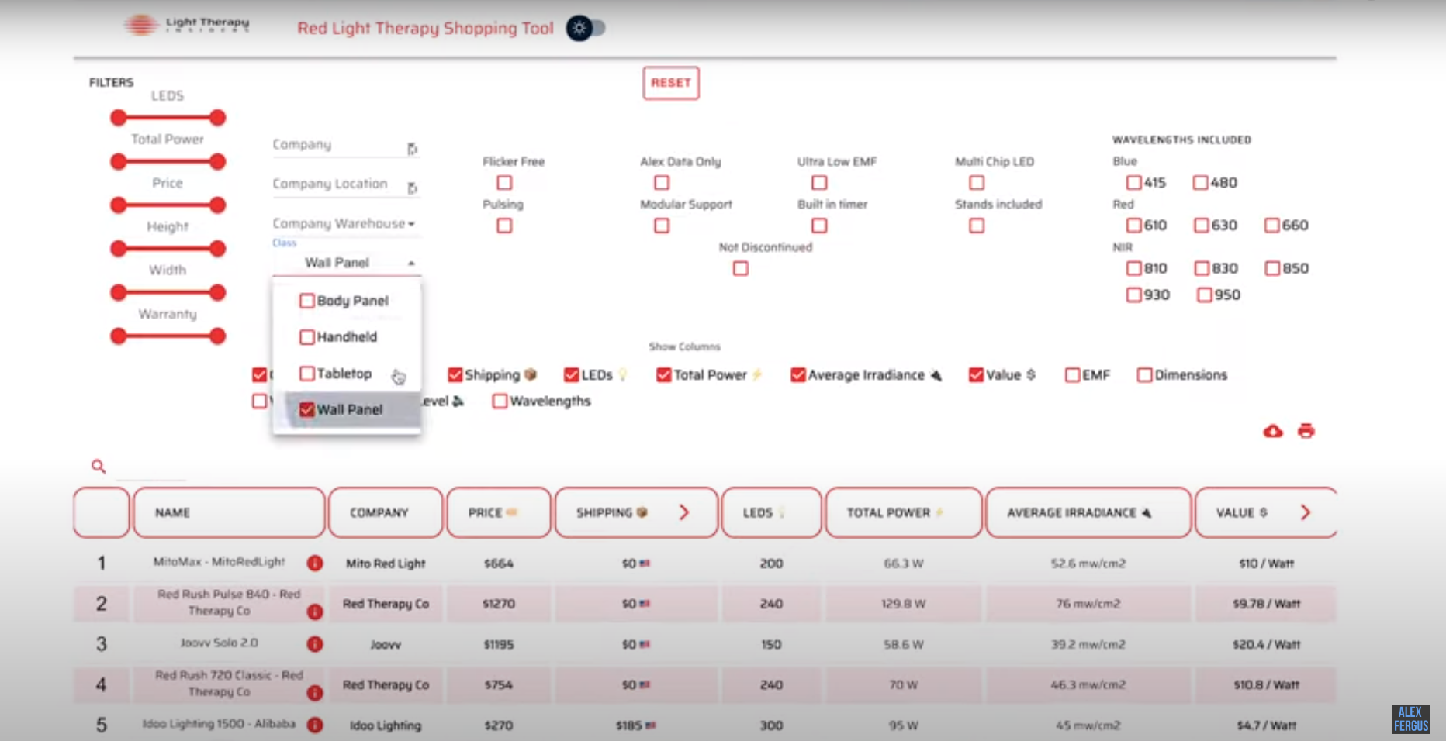The width and height of the screenshot is (1446, 741).
Task: Sort by the COMPANY column header
Action: click(386, 512)
